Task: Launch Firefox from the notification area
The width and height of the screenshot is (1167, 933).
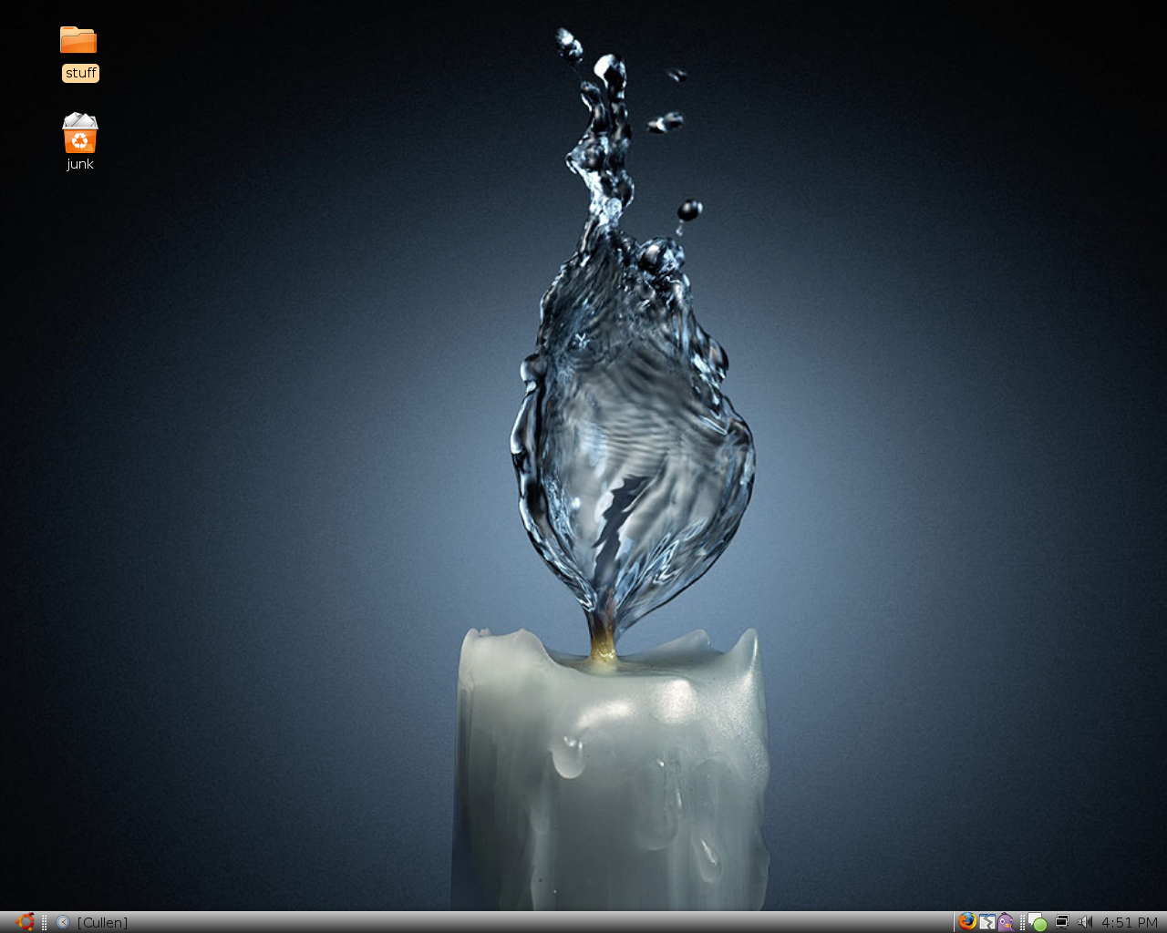Action: (967, 922)
